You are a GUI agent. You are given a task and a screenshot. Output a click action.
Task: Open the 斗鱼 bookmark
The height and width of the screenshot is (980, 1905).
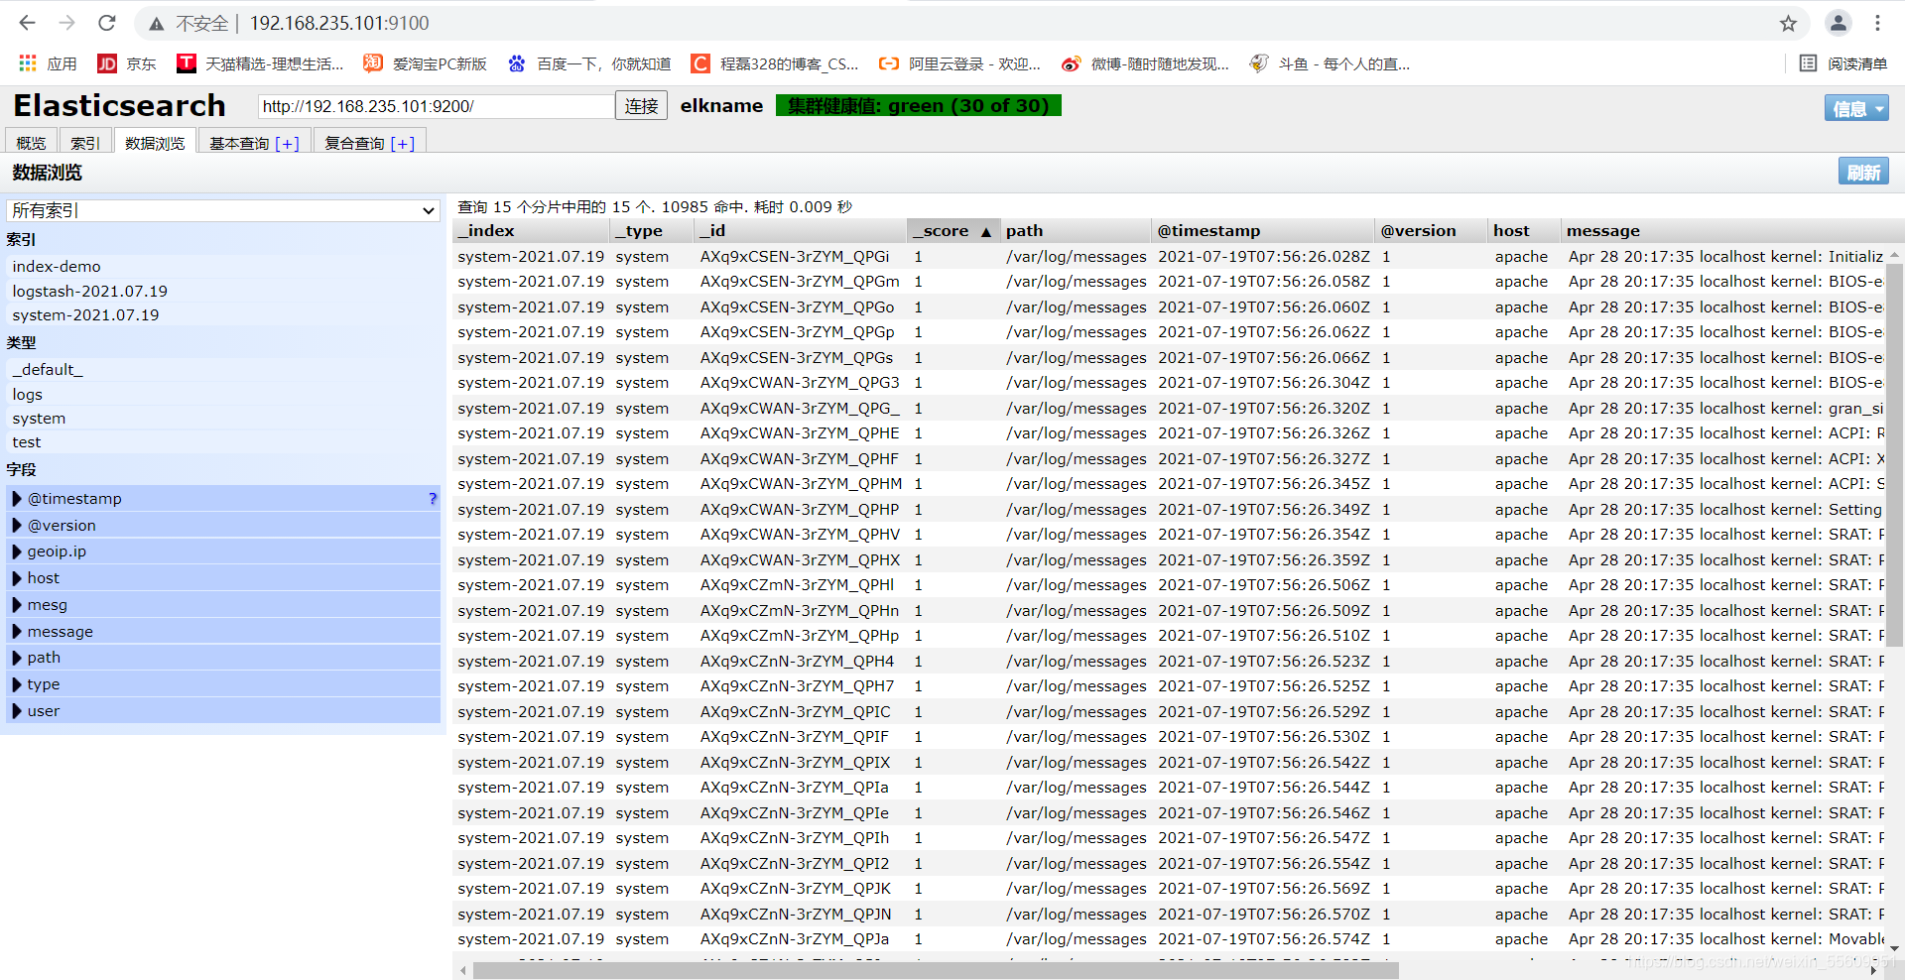pyautogui.click(x=1330, y=63)
